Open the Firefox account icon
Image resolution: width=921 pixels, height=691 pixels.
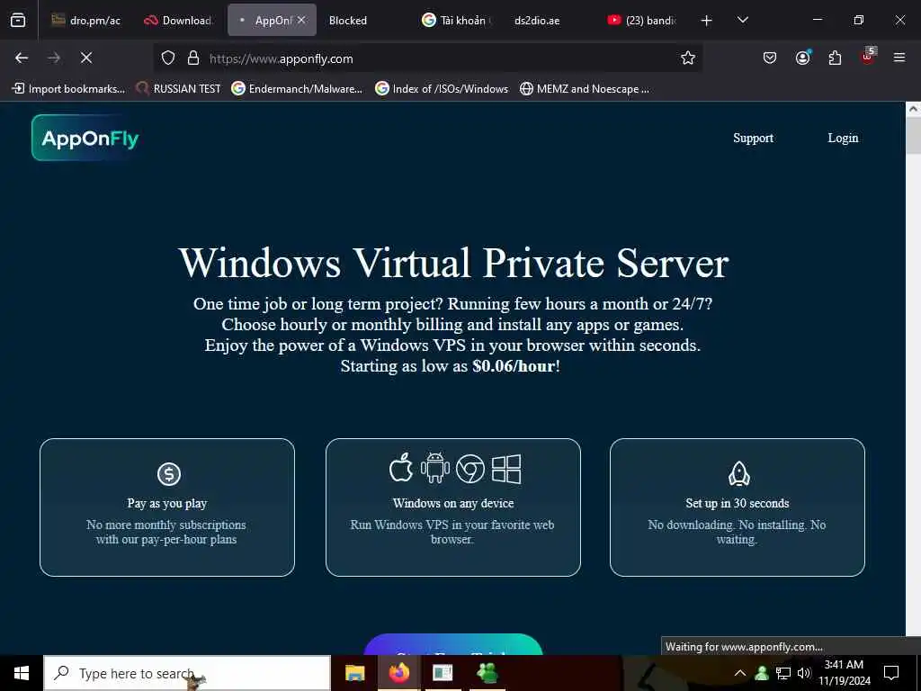tap(802, 58)
